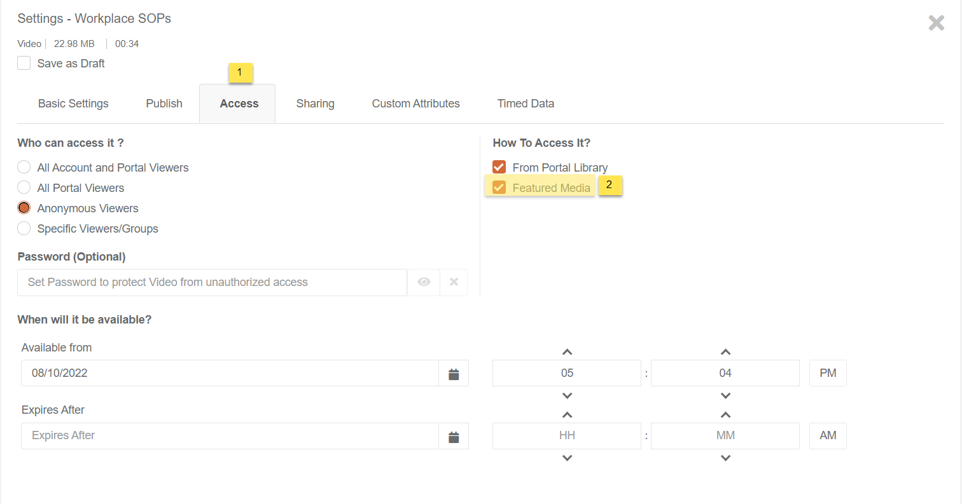Open the Custom Attributes tab
962x504 pixels.
(415, 104)
